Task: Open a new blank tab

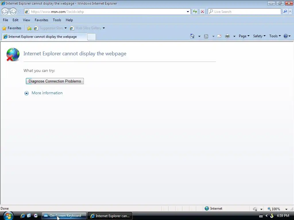Action: pos(92,37)
